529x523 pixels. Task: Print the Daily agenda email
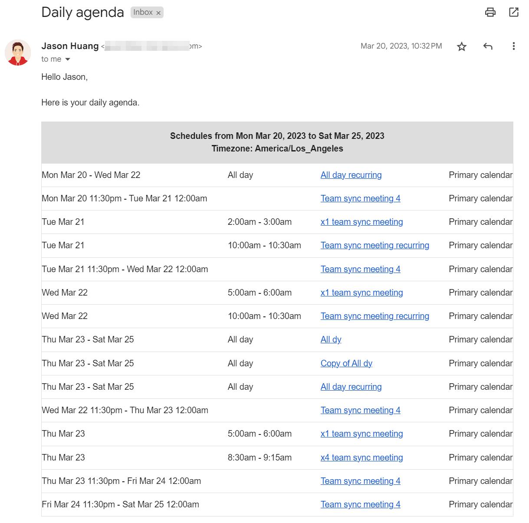[x=490, y=13]
